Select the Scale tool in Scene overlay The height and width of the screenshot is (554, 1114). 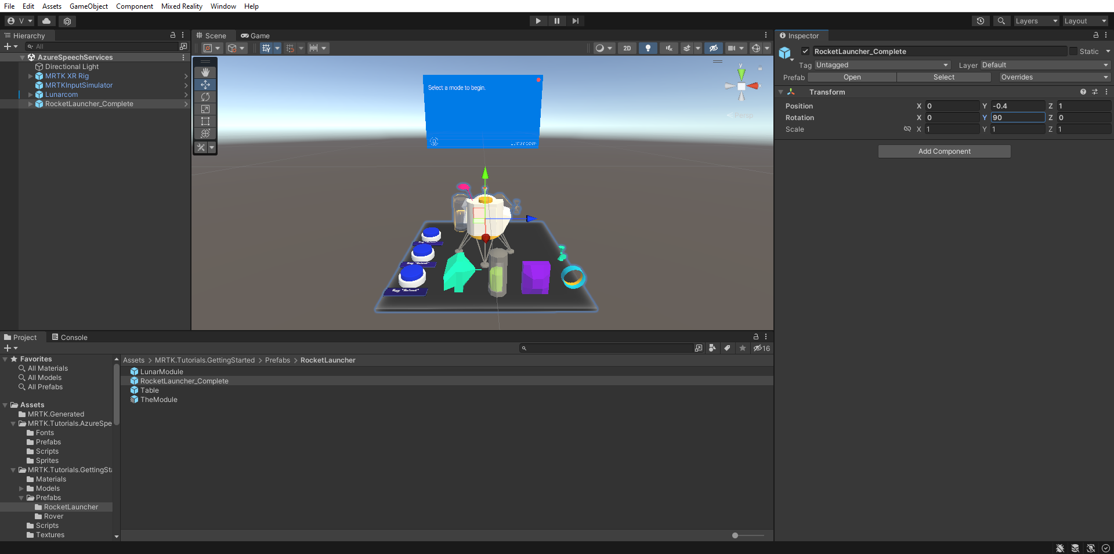(x=205, y=109)
